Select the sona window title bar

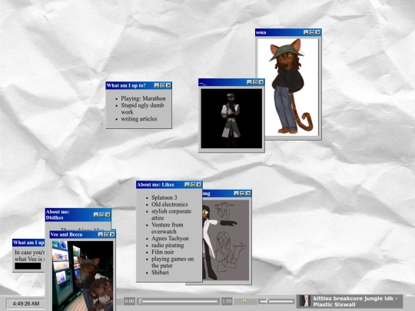pos(288,32)
